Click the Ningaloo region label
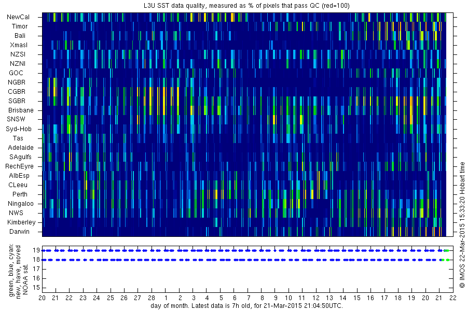The height and width of the screenshot is (311, 467). [x=21, y=204]
